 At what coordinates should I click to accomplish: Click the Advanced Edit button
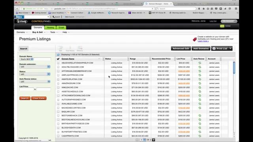181,49
